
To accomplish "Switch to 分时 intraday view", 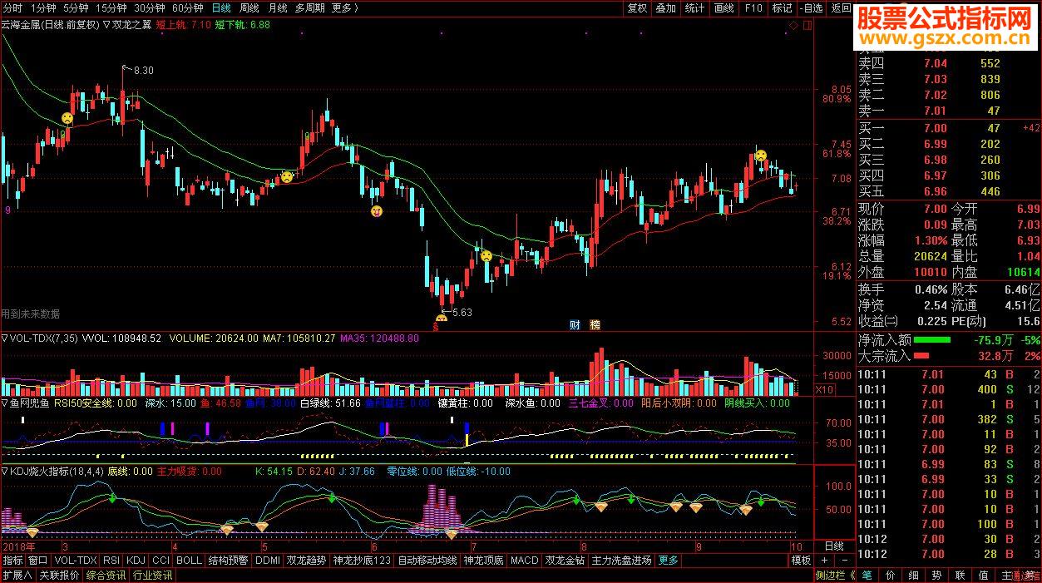I will (x=13, y=8).
